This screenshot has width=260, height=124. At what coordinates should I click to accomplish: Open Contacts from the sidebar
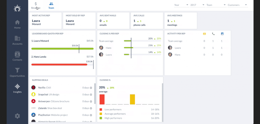pyautogui.click(x=17, y=56)
